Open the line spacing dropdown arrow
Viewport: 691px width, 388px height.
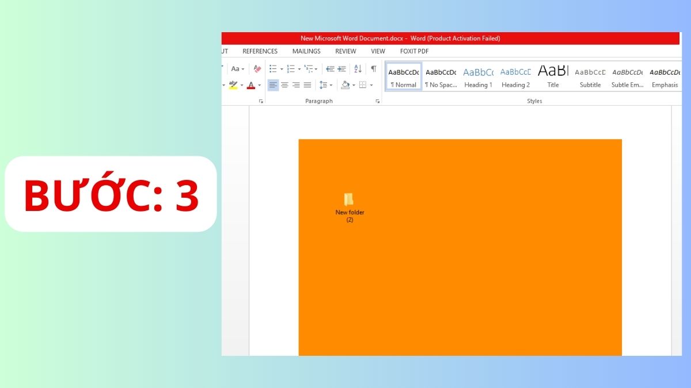tap(332, 85)
